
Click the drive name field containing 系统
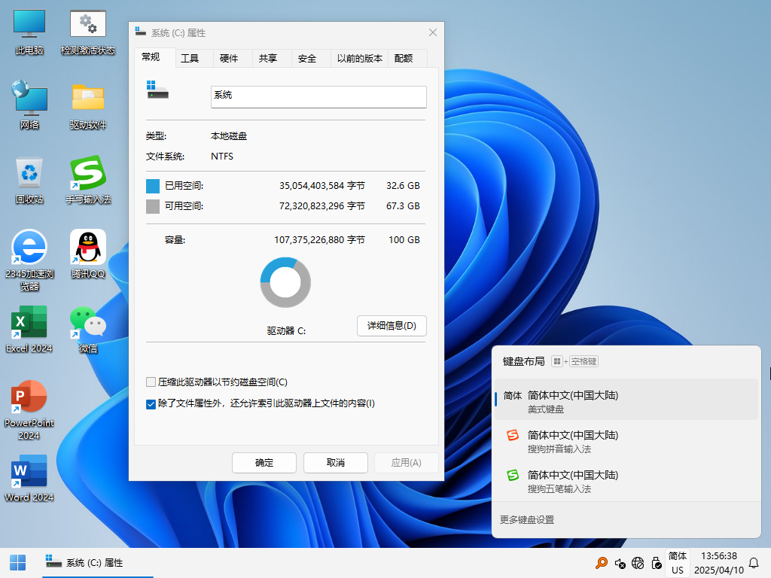318,97
